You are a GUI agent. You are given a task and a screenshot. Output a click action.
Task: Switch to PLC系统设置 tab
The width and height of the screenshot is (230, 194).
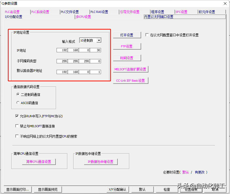click(x=40, y=12)
